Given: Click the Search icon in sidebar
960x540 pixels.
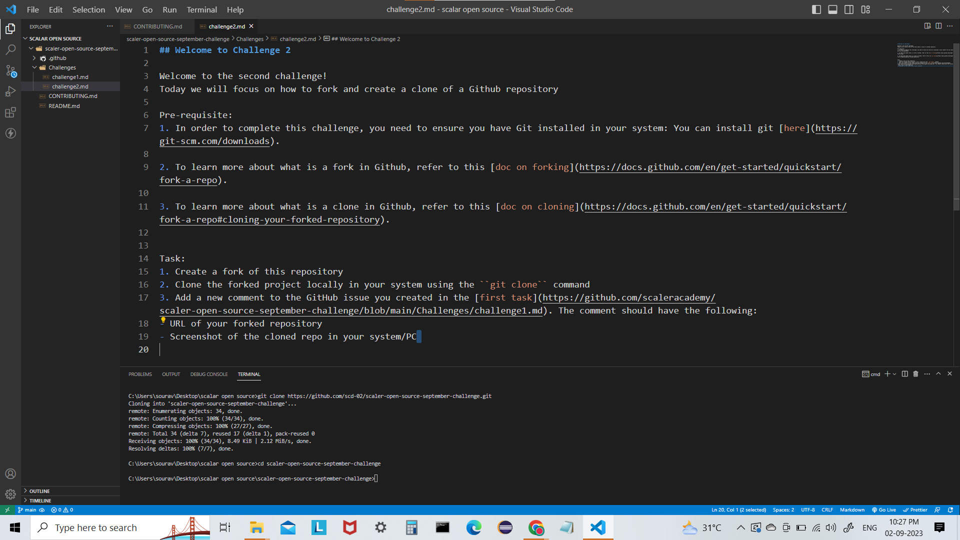Looking at the screenshot, I should [11, 49].
